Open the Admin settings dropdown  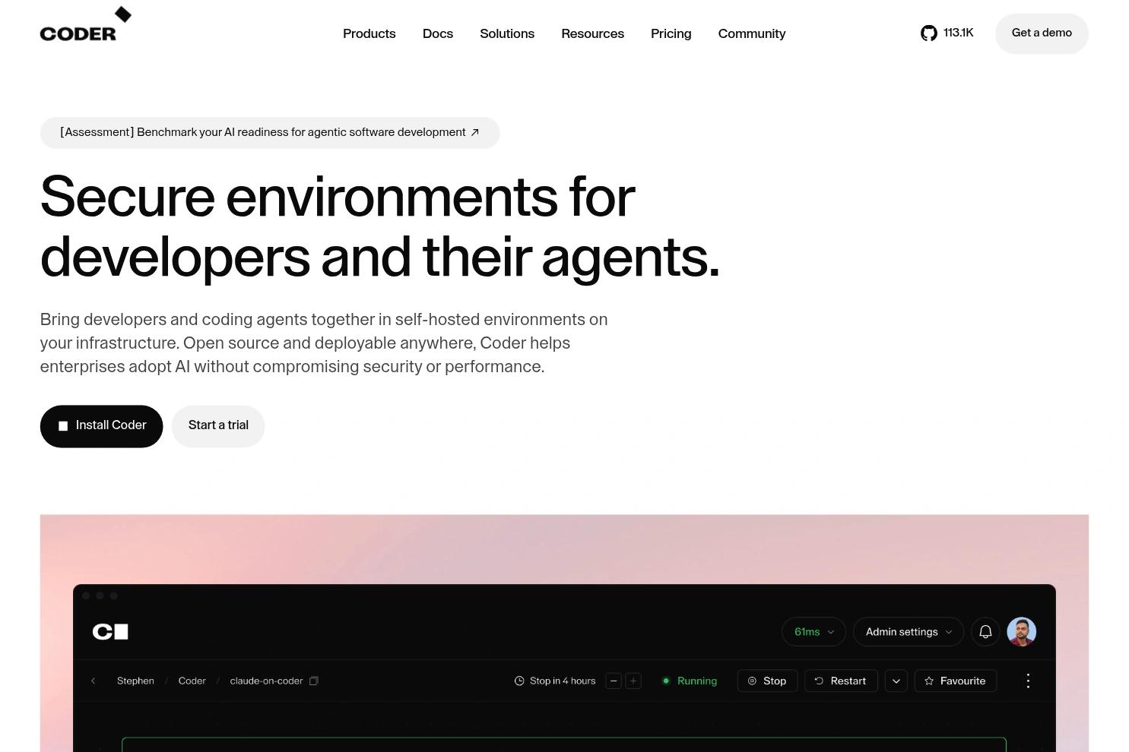click(x=909, y=632)
